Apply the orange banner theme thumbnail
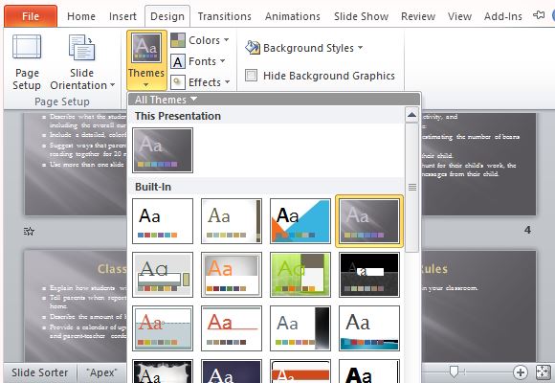This screenshot has width=555, height=383. pyautogui.click(x=300, y=372)
